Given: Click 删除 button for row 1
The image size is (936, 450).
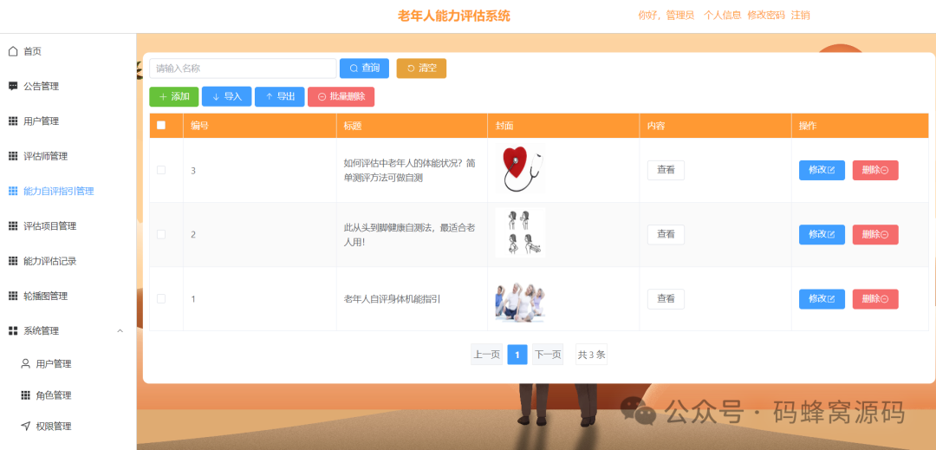Looking at the screenshot, I should tap(875, 299).
